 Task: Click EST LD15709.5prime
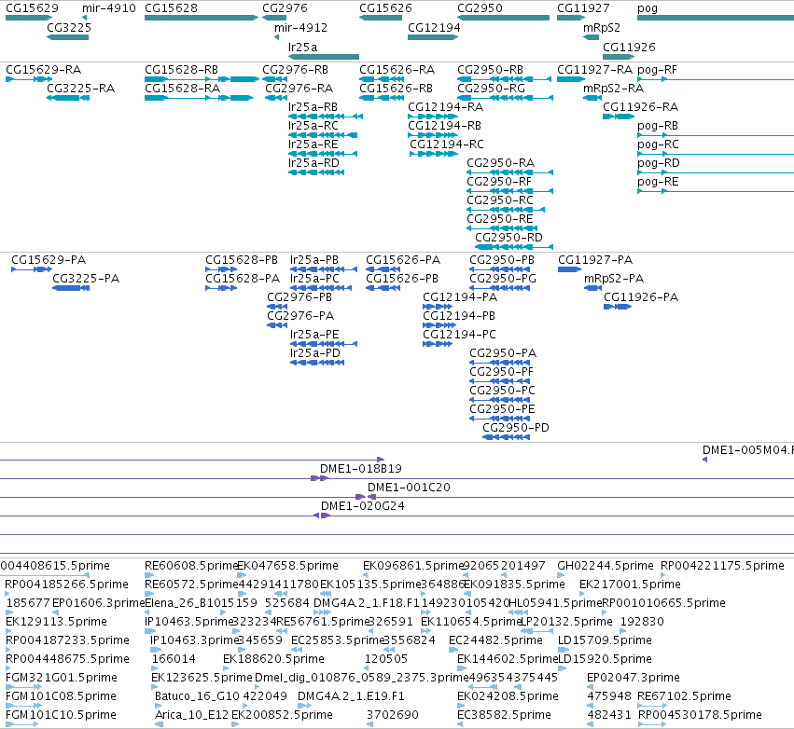[x=605, y=640]
